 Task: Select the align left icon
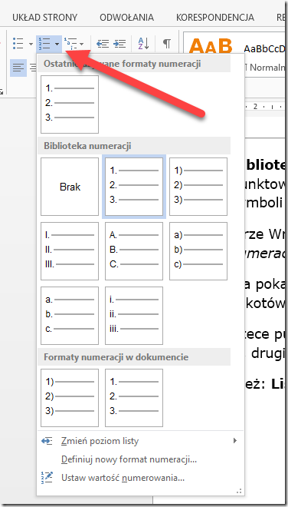pos(18,68)
